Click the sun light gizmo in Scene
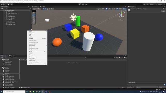 tap(73, 17)
